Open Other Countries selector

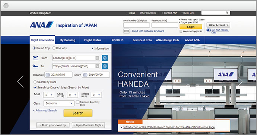pos(147,13)
